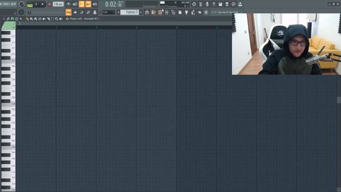Toggle step editing mode arrow icon

pyautogui.click(x=75, y=12)
